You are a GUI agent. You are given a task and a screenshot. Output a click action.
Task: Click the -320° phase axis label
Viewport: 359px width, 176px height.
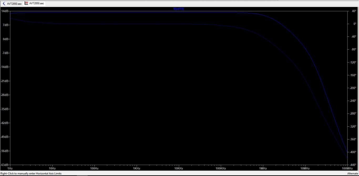tap(353, 126)
